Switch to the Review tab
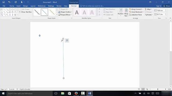The height and width of the screenshot is (96, 172). (x=59, y=6)
